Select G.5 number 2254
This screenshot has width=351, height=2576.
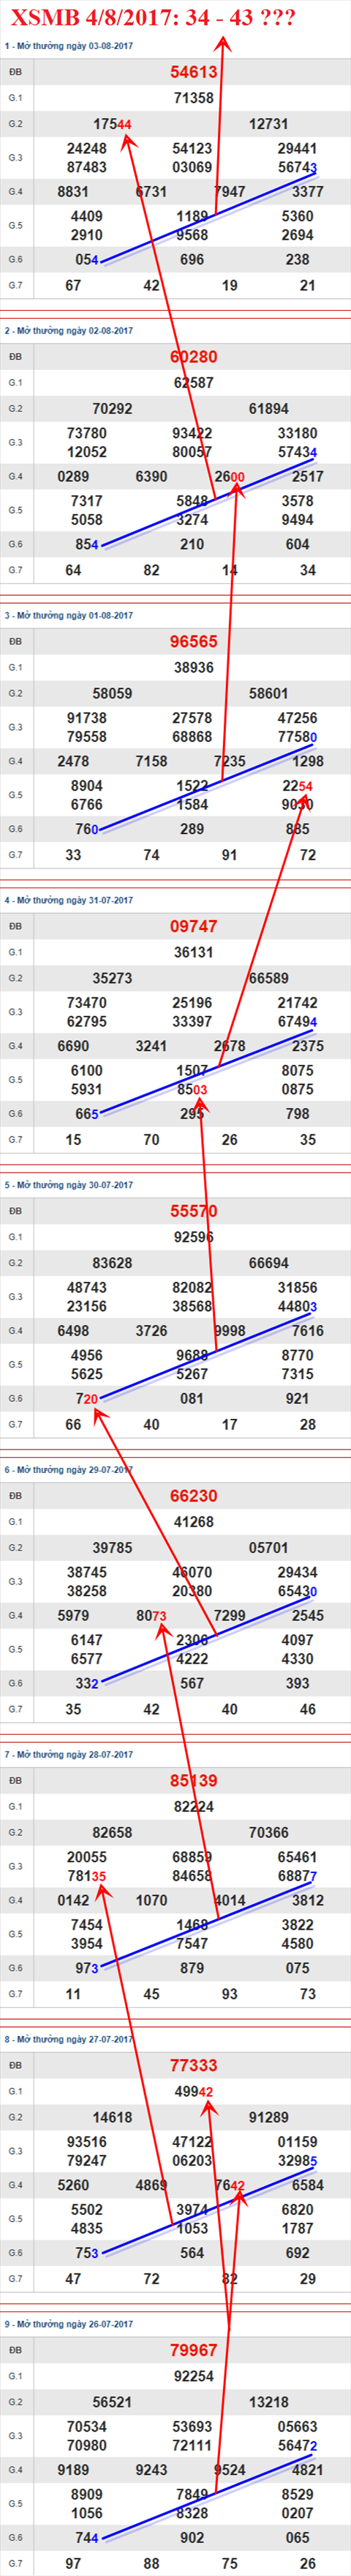click(x=297, y=786)
